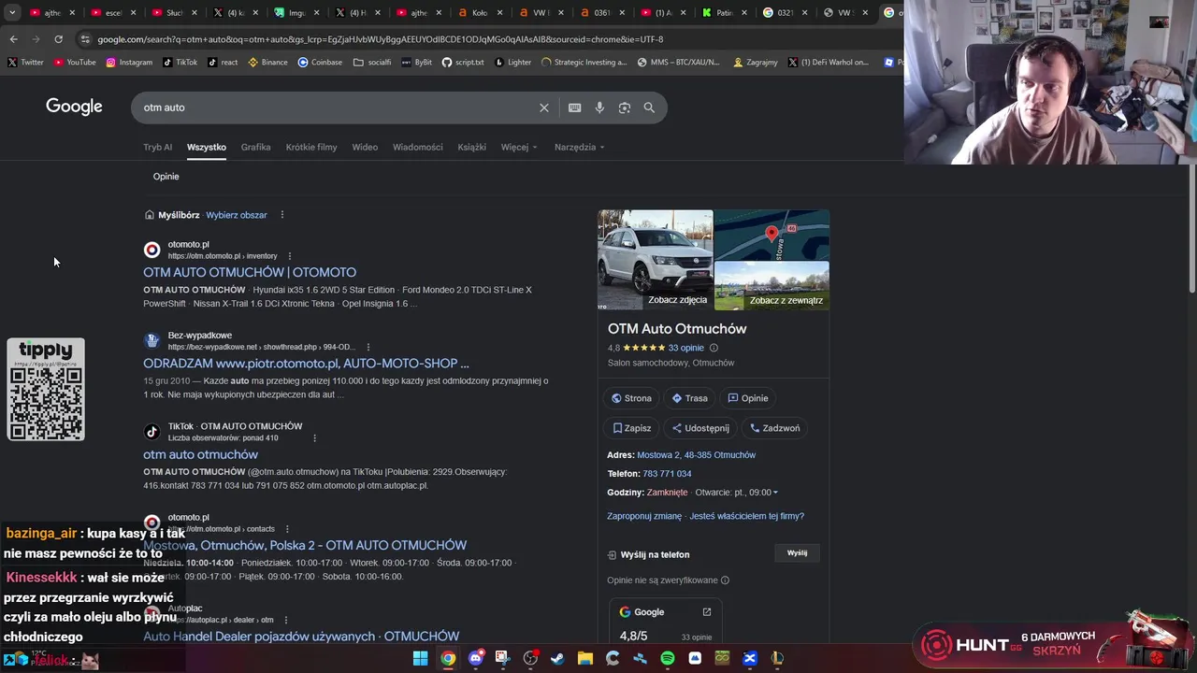
Task: Search by image using the Google Lens icon
Action: pyautogui.click(x=625, y=107)
